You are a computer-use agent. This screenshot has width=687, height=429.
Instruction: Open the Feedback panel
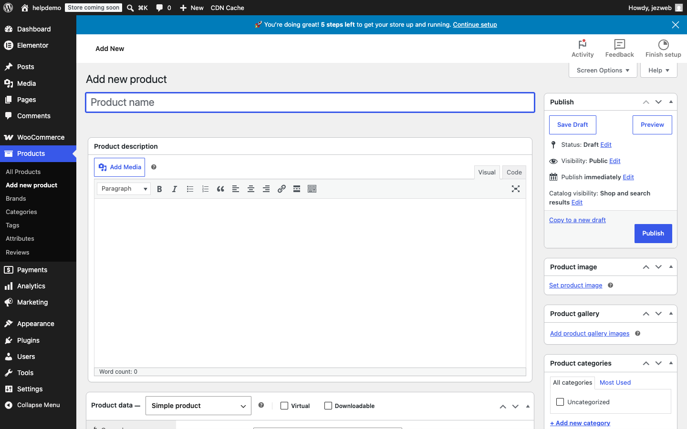pyautogui.click(x=620, y=49)
